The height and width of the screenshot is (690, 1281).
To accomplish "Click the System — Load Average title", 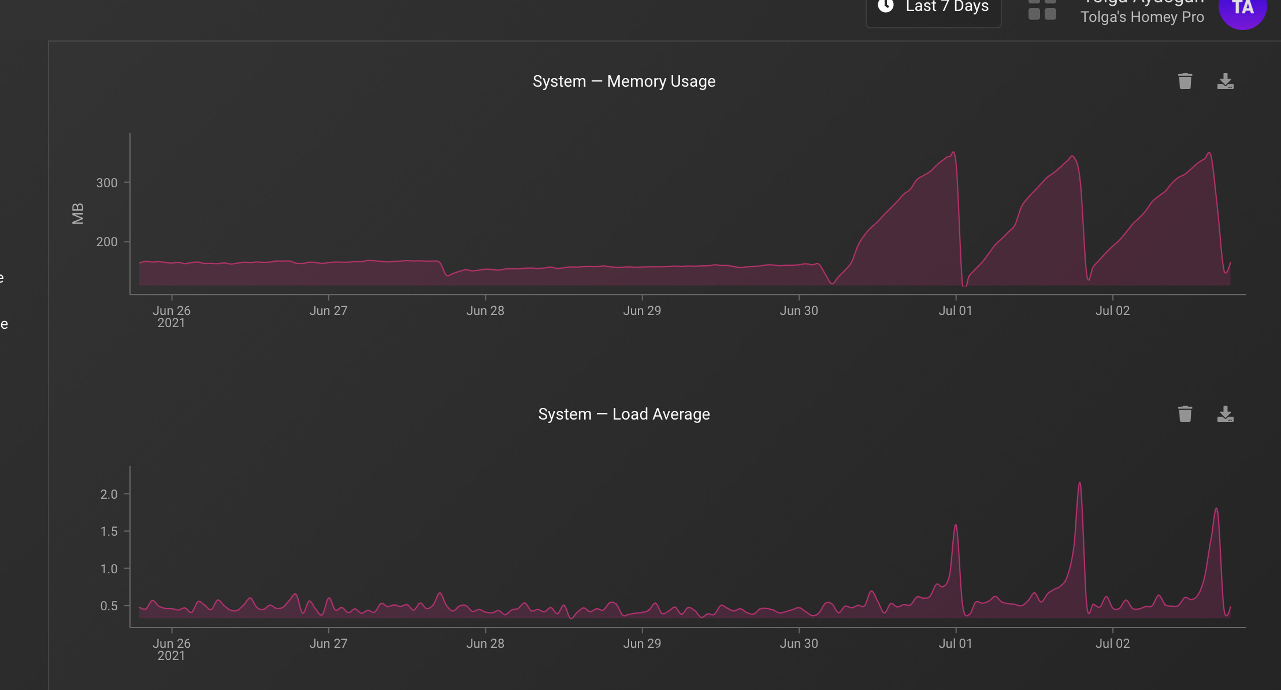I will tap(623, 414).
